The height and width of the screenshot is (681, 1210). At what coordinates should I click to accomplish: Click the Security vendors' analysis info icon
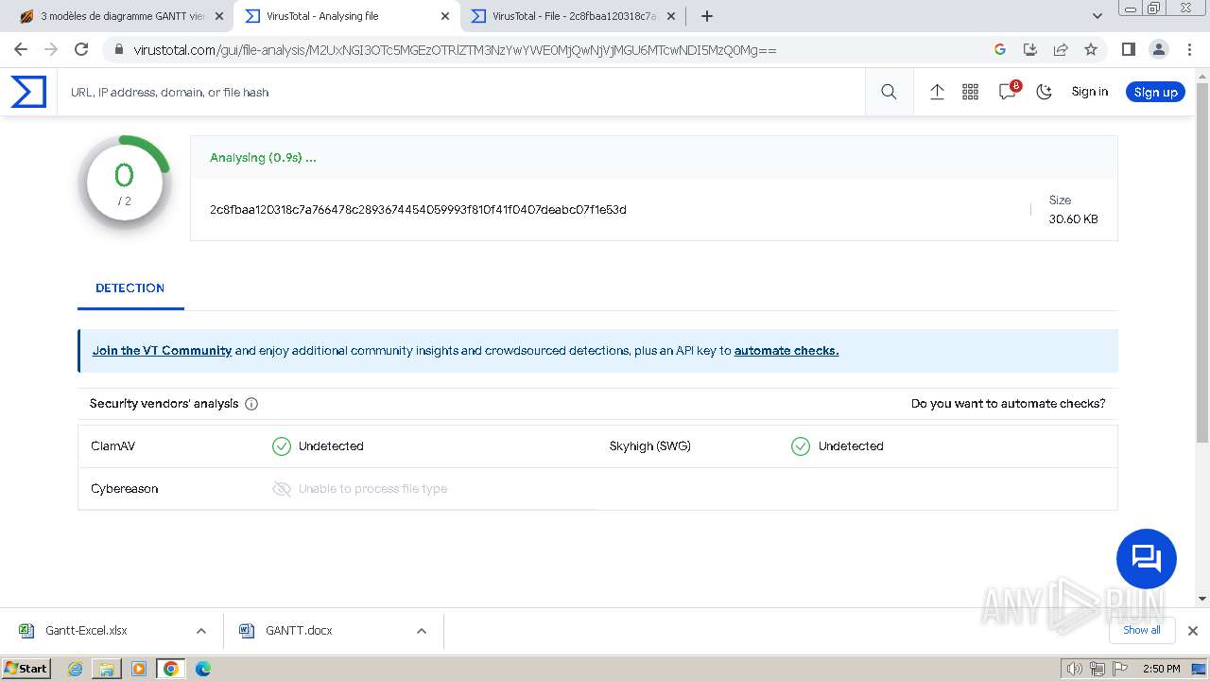[x=251, y=404]
